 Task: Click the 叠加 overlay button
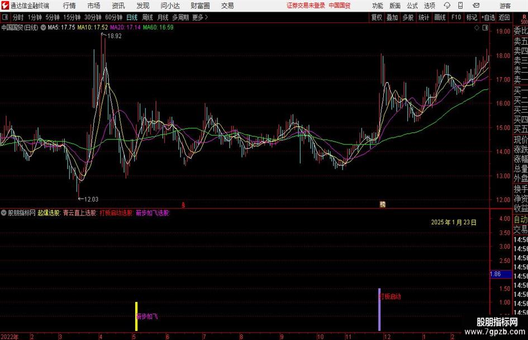click(392, 17)
